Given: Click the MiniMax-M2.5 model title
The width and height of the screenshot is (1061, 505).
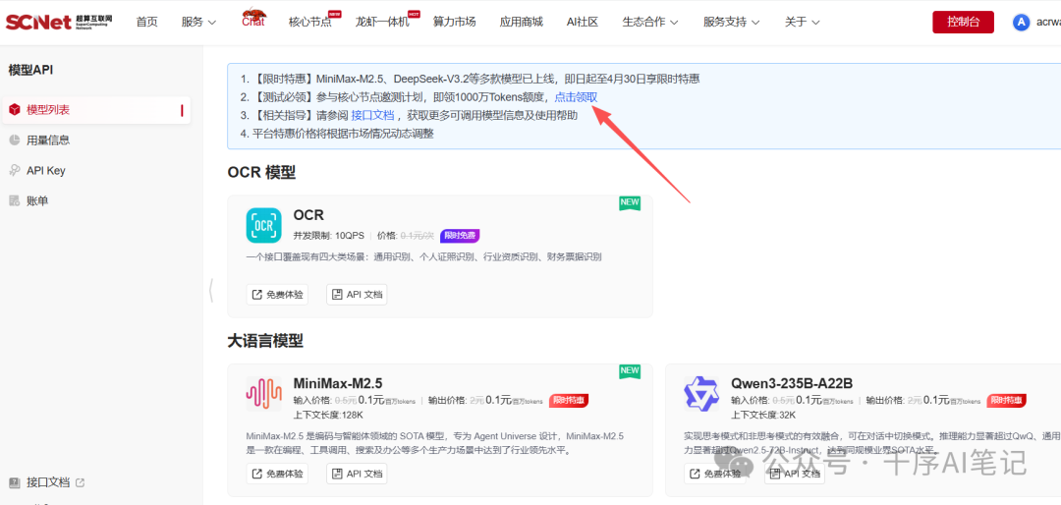Looking at the screenshot, I should [338, 382].
